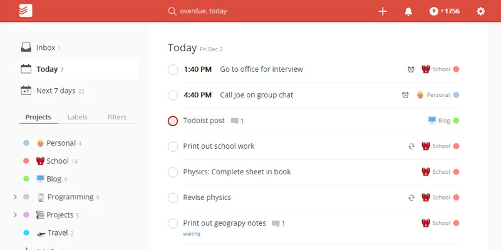Click the waiting label link
The height and width of the screenshot is (250, 501).
pyautogui.click(x=192, y=234)
